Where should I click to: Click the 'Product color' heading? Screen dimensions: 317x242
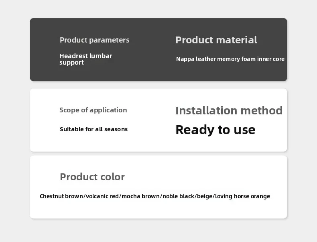pyautogui.click(x=92, y=177)
